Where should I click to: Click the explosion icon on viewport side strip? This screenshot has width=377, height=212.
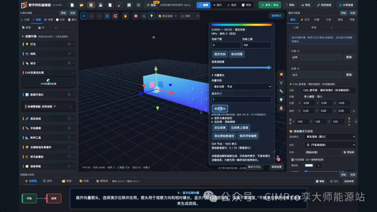(281, 74)
